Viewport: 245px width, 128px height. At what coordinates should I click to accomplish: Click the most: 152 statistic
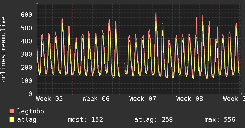pos(85,120)
